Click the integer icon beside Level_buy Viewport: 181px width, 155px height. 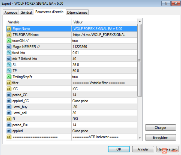pos(9,107)
